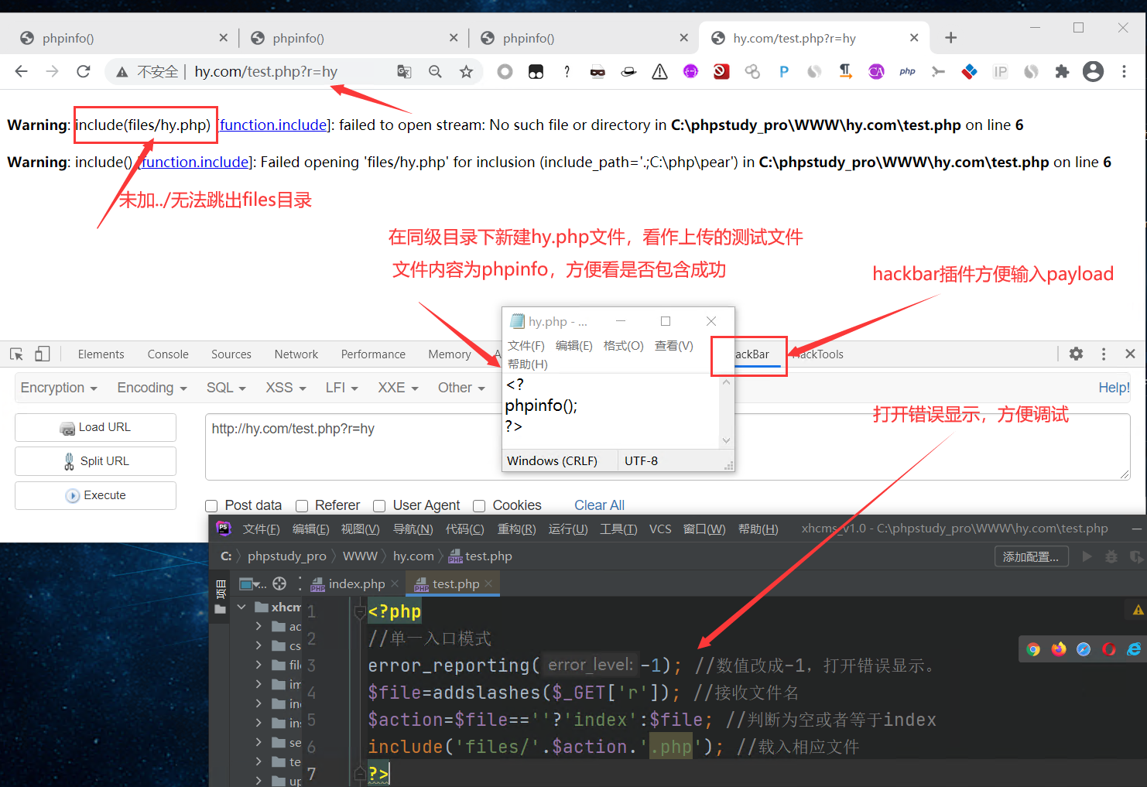The image size is (1147, 787).
Task: Open preview in Firefox from the editor browser icons
Action: 1058,649
